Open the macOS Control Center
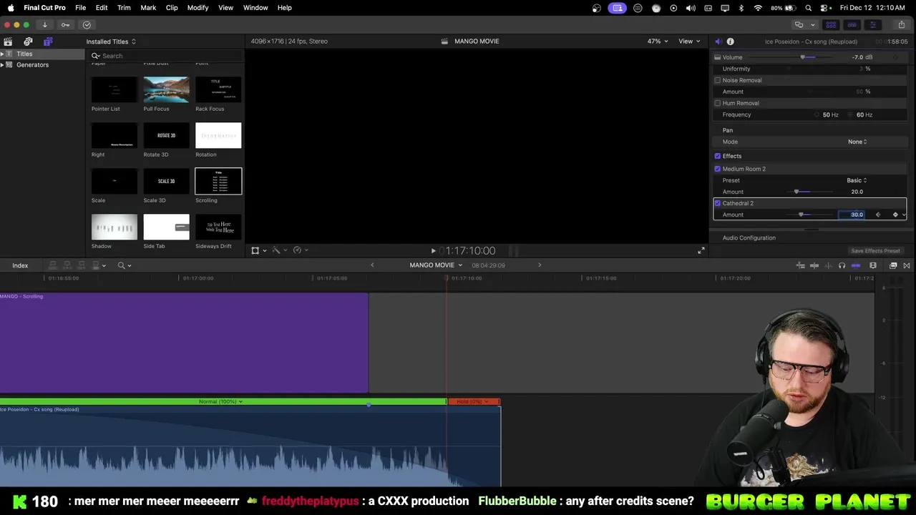Screen dimensions: 916x515 824,8
